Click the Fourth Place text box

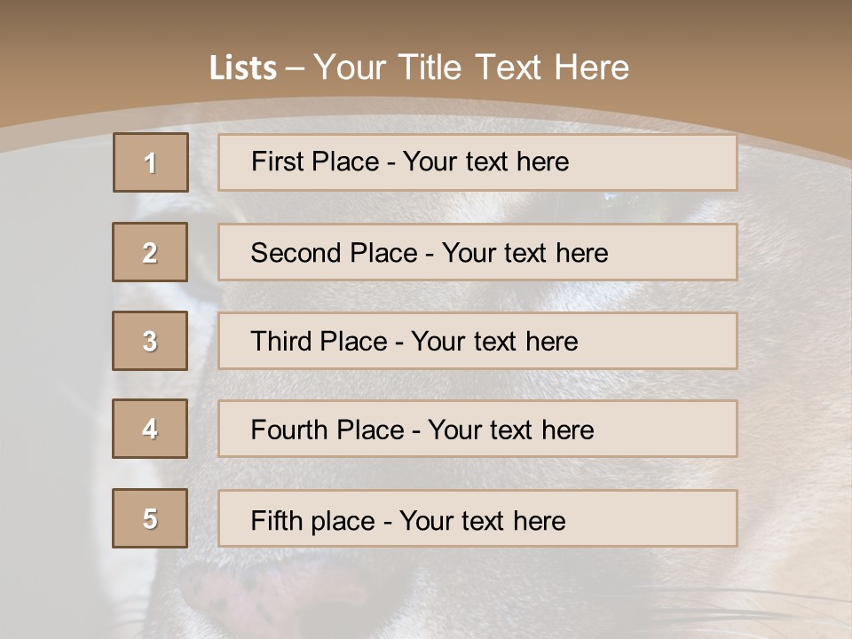477,430
